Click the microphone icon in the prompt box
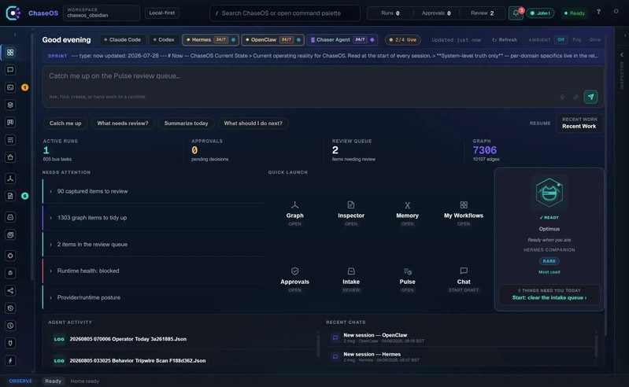This screenshot has width=629, height=387. [x=562, y=97]
